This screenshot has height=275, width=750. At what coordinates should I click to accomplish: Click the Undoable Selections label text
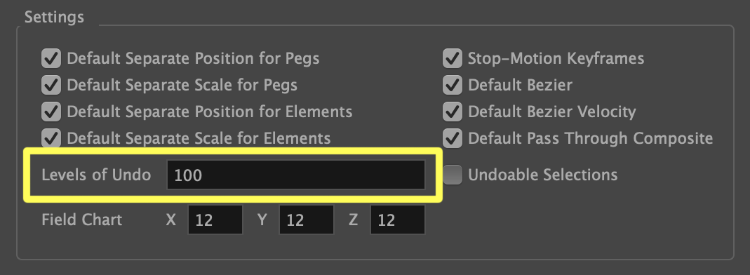pyautogui.click(x=543, y=175)
